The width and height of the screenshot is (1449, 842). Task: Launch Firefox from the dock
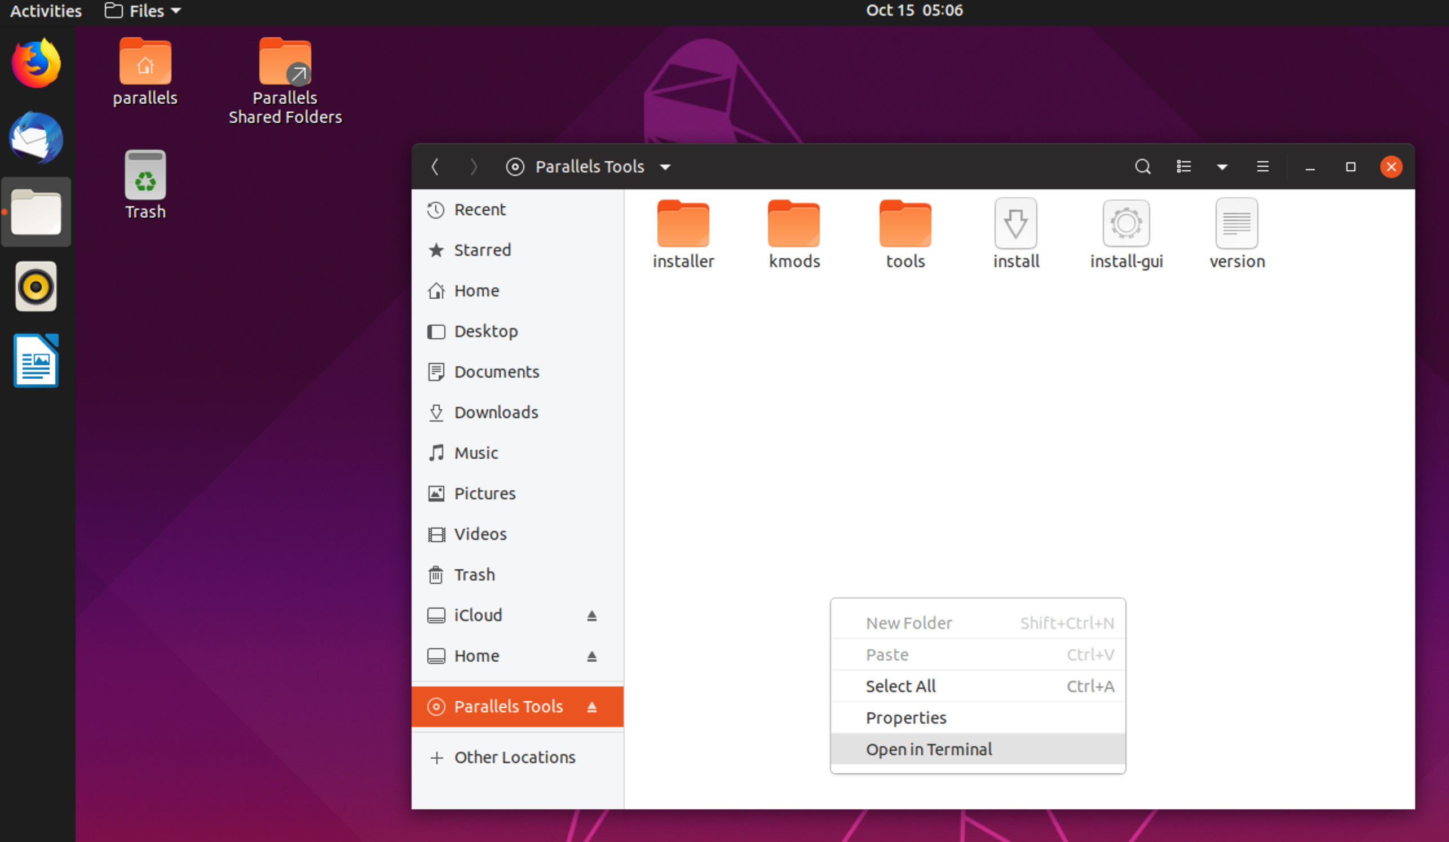pyautogui.click(x=36, y=64)
